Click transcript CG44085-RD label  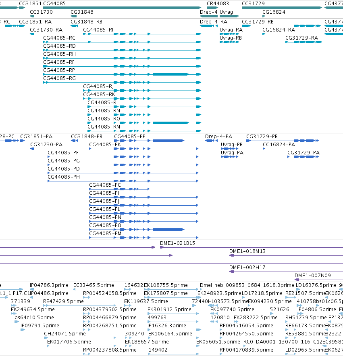(x=59, y=46)
